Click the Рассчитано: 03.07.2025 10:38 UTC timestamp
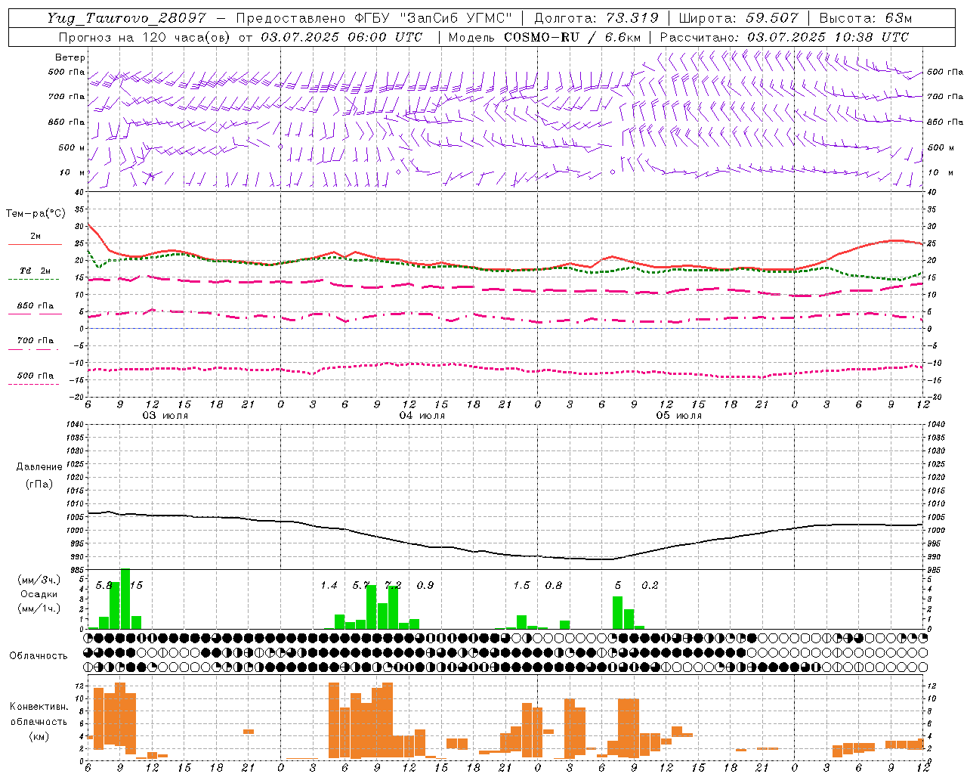Image resolution: width=967 pixels, height=774 pixels. point(784,37)
